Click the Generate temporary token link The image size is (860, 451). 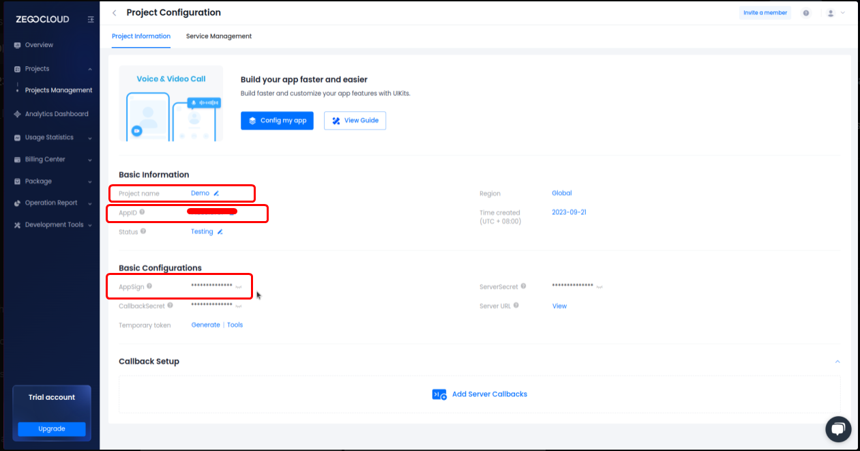coord(205,325)
